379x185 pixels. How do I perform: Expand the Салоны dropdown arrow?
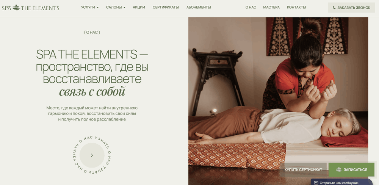tap(124, 8)
